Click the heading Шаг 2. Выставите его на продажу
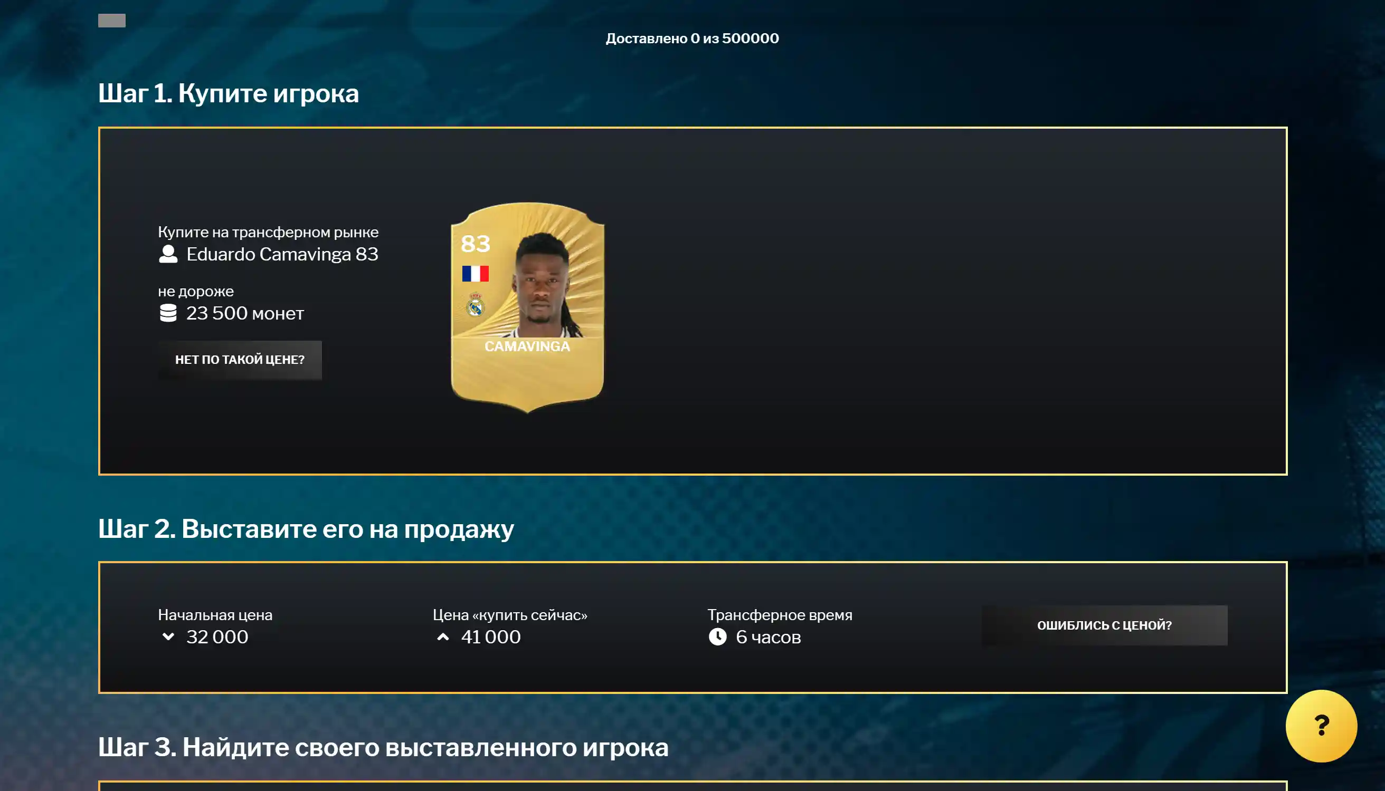Screen dimensions: 1385x791 306,529
